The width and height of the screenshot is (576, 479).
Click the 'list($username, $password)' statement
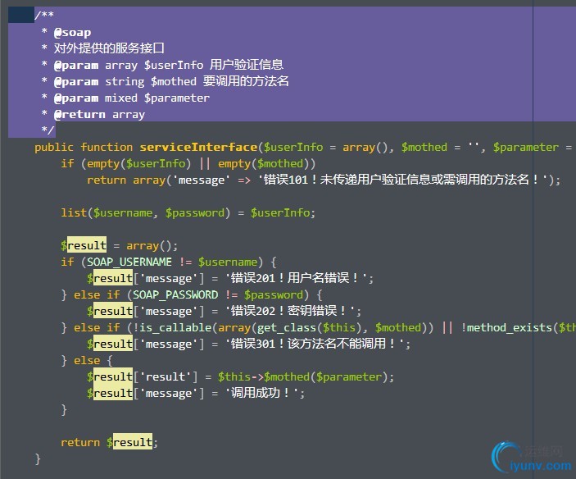click(146, 212)
